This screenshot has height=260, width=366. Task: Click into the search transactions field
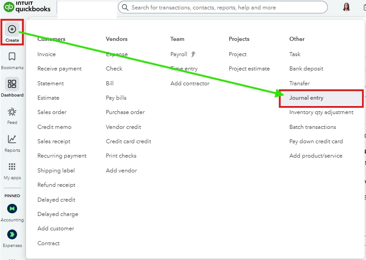[223, 8]
